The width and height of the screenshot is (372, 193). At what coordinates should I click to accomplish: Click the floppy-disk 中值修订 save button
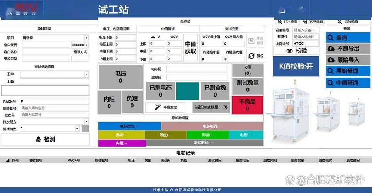(x=255, y=41)
